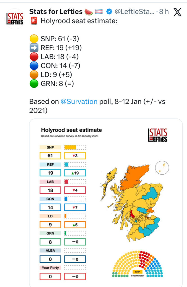Click the yellow circle next to SNP
Viewport: 187px width, 287px height.
(34, 39)
